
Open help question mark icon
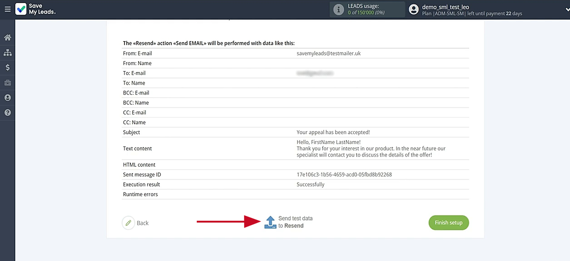[8, 113]
